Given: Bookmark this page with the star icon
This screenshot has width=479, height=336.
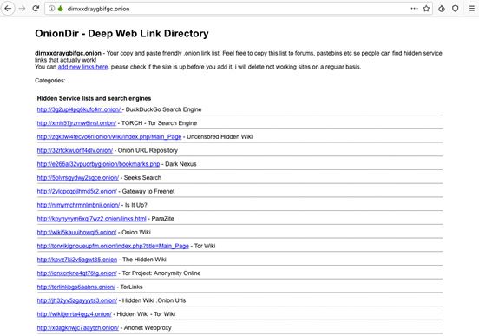Looking at the screenshot, I should click(426, 9).
